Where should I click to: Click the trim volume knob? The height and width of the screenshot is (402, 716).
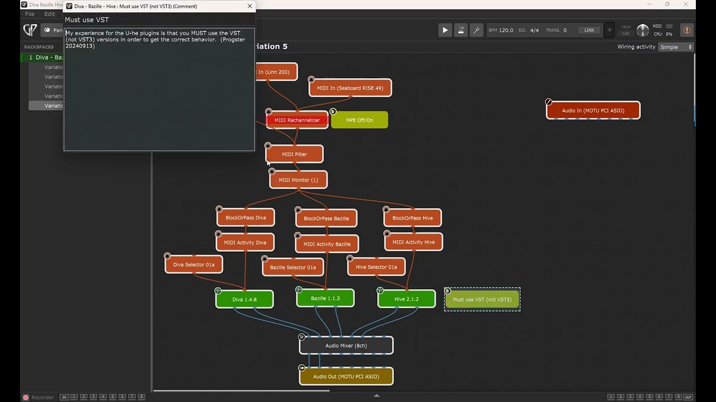(643, 30)
